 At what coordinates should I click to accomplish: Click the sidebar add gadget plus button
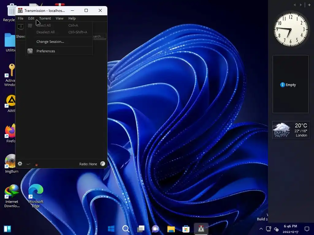(309, 5)
